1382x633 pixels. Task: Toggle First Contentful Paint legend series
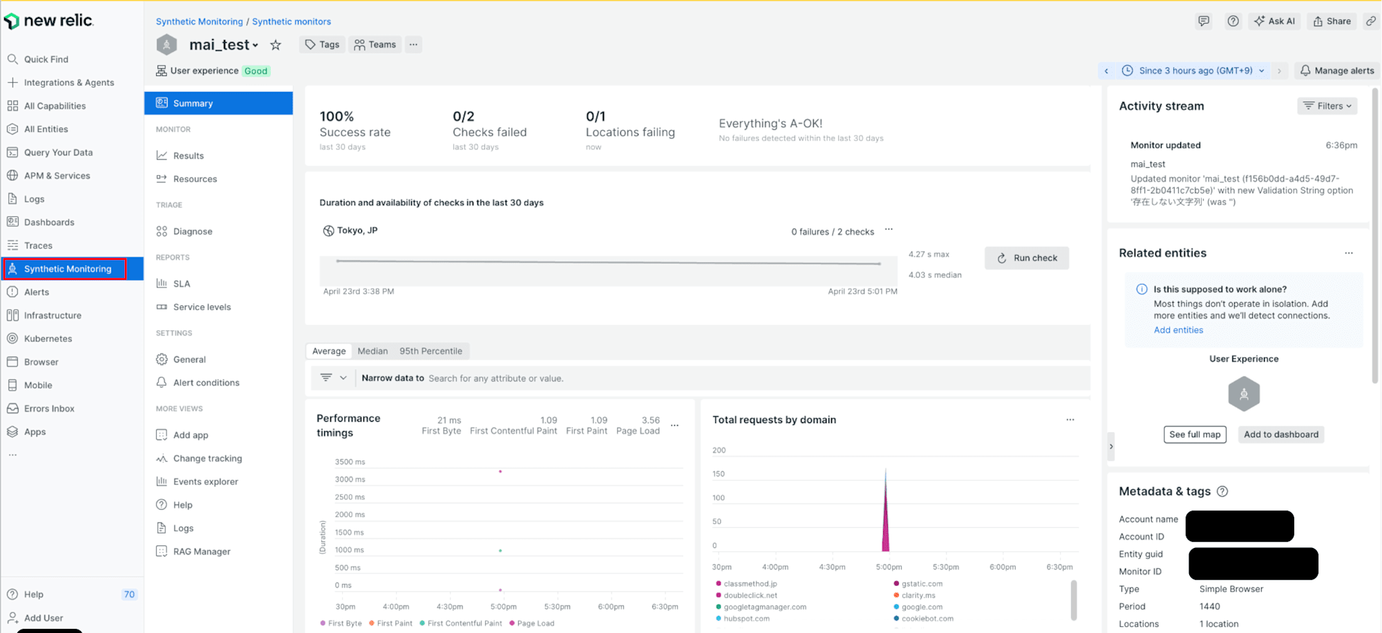pos(461,623)
